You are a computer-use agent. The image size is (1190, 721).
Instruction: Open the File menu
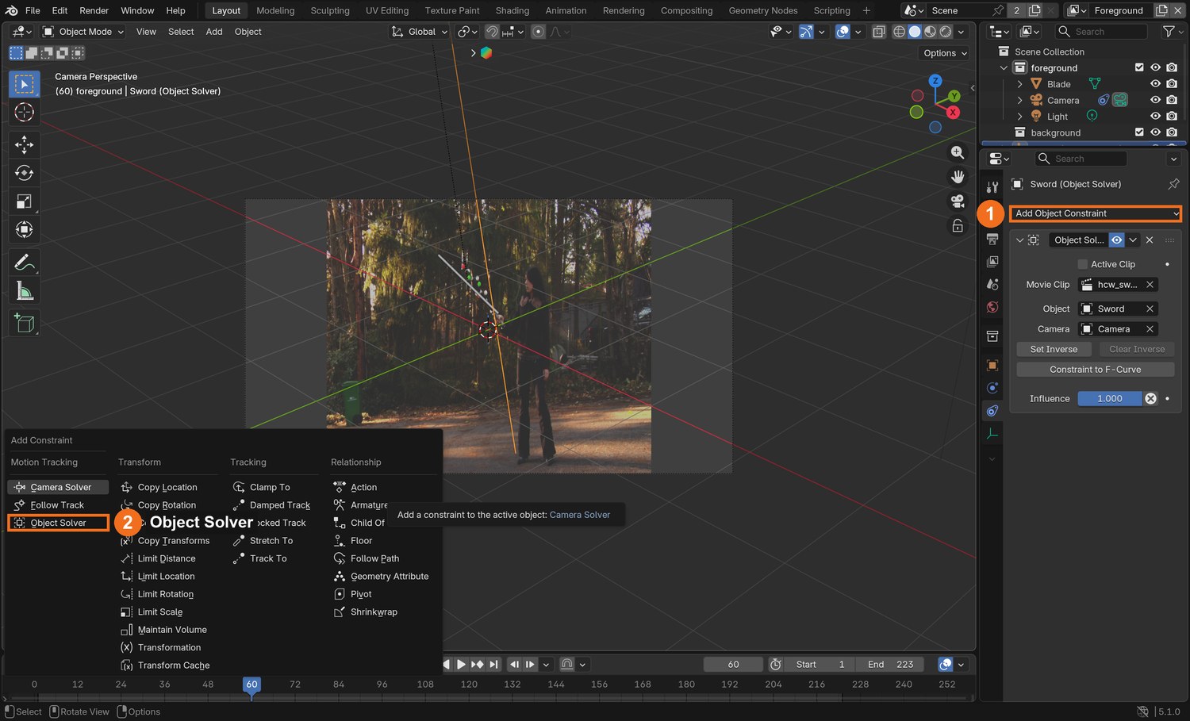coord(33,10)
